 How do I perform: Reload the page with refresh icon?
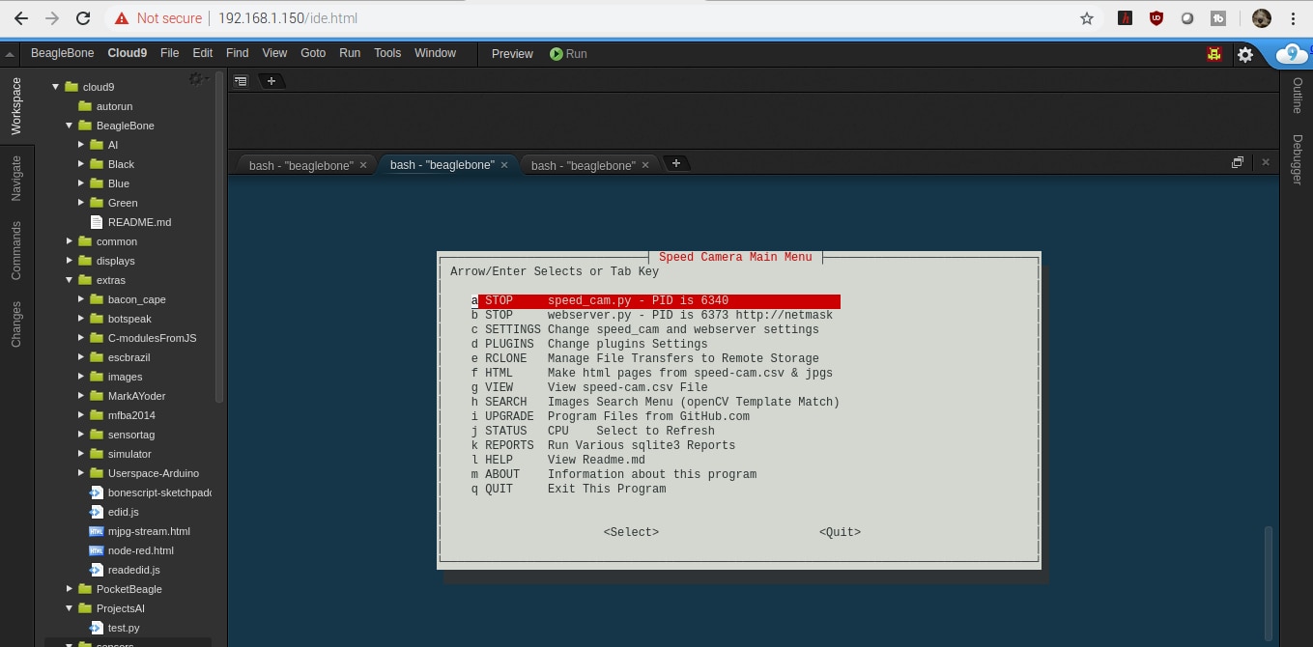[83, 18]
